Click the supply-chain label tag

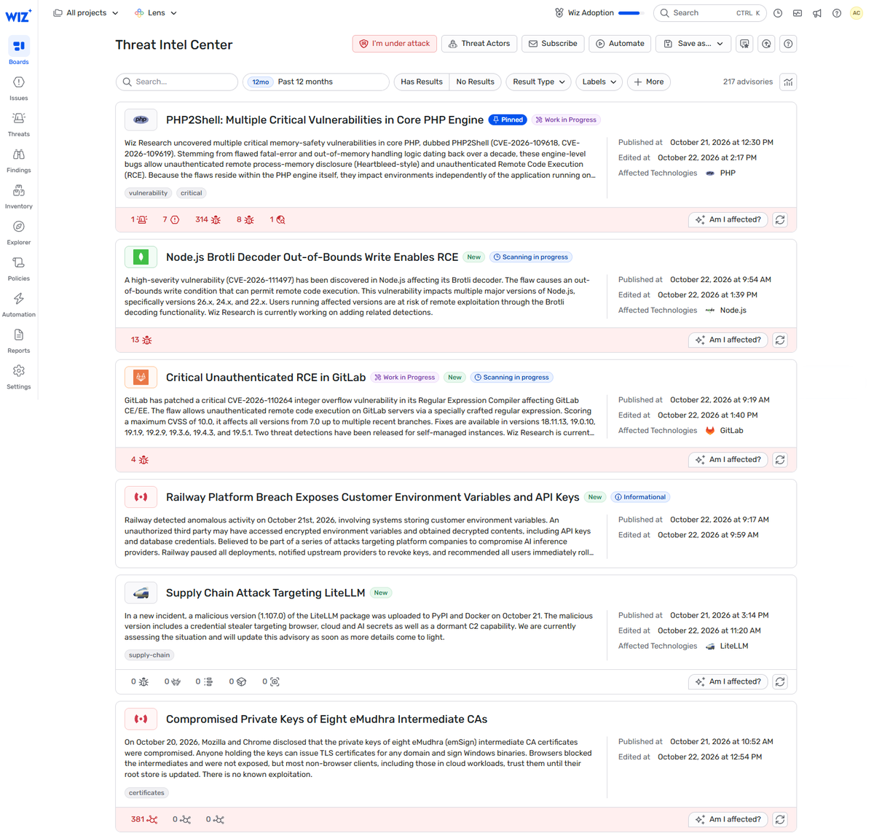pos(149,655)
